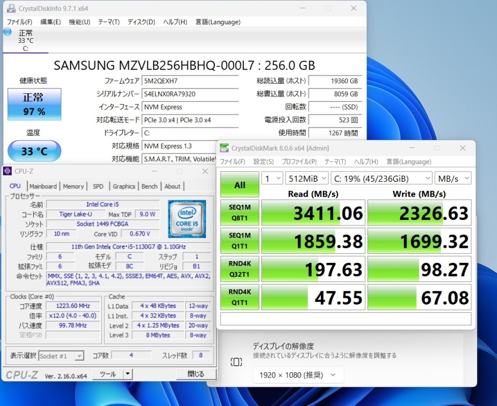The image size is (497, 406).
Task: Open ヘルプ(H) menu in CrystalDiskInfo
Action: click(175, 22)
